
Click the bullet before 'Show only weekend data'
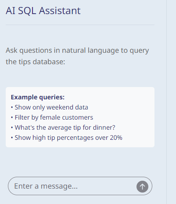tap(12, 107)
